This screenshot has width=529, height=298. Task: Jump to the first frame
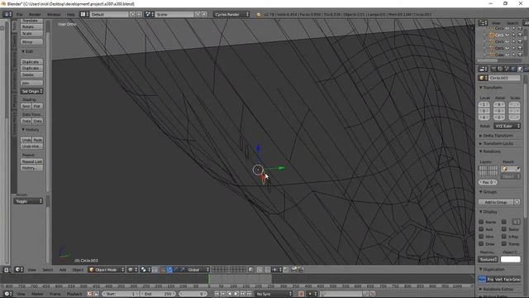pyautogui.click(x=217, y=294)
